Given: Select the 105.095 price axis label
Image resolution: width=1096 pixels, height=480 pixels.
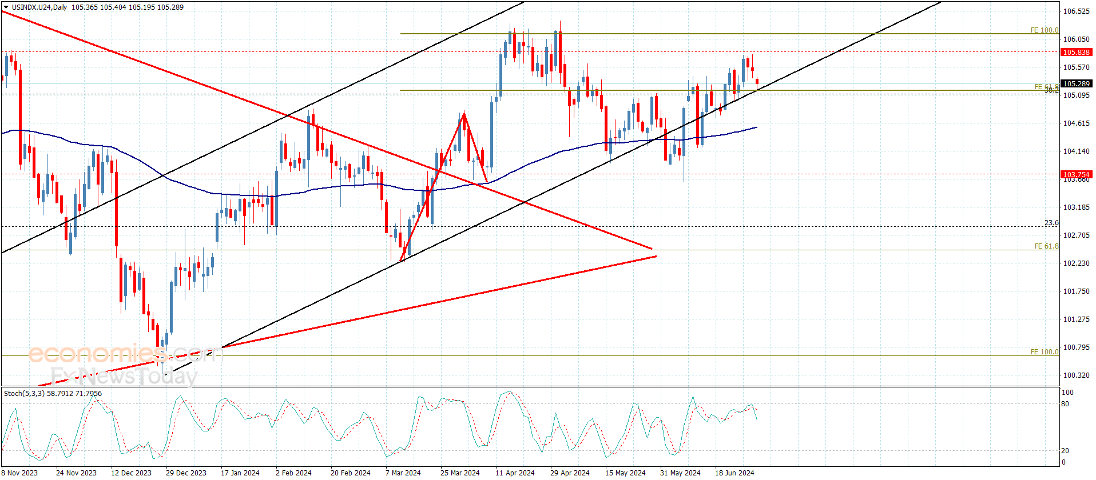Looking at the screenshot, I should coord(1076,95).
